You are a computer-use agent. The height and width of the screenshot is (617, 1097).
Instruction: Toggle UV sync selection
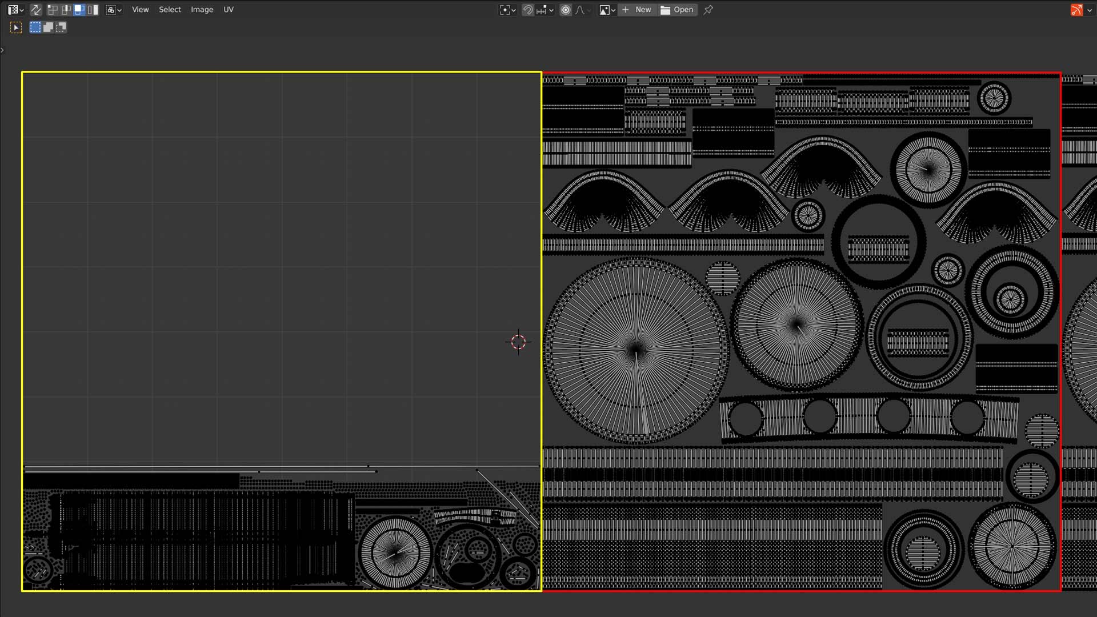click(36, 10)
